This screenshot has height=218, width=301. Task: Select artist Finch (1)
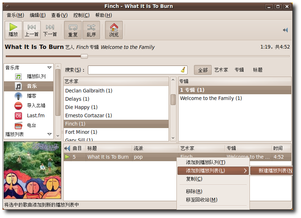click(x=116, y=124)
